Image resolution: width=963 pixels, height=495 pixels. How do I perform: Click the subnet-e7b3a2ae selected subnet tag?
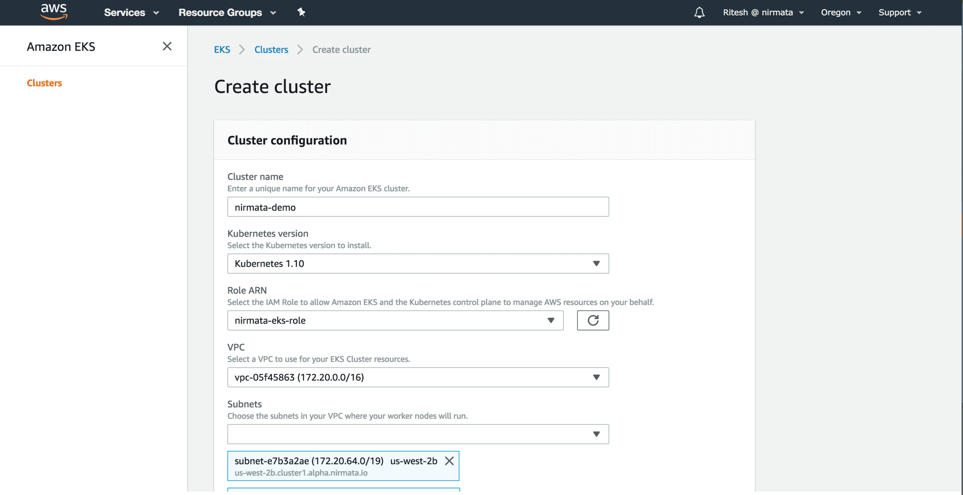point(343,466)
